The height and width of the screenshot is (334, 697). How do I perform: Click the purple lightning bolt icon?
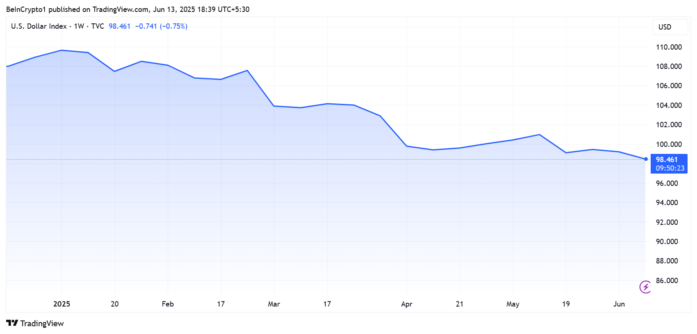pyautogui.click(x=645, y=287)
